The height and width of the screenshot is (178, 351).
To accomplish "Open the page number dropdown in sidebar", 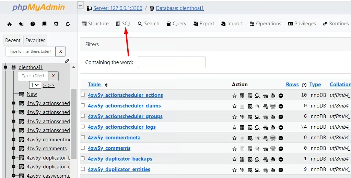I will 35,85.
